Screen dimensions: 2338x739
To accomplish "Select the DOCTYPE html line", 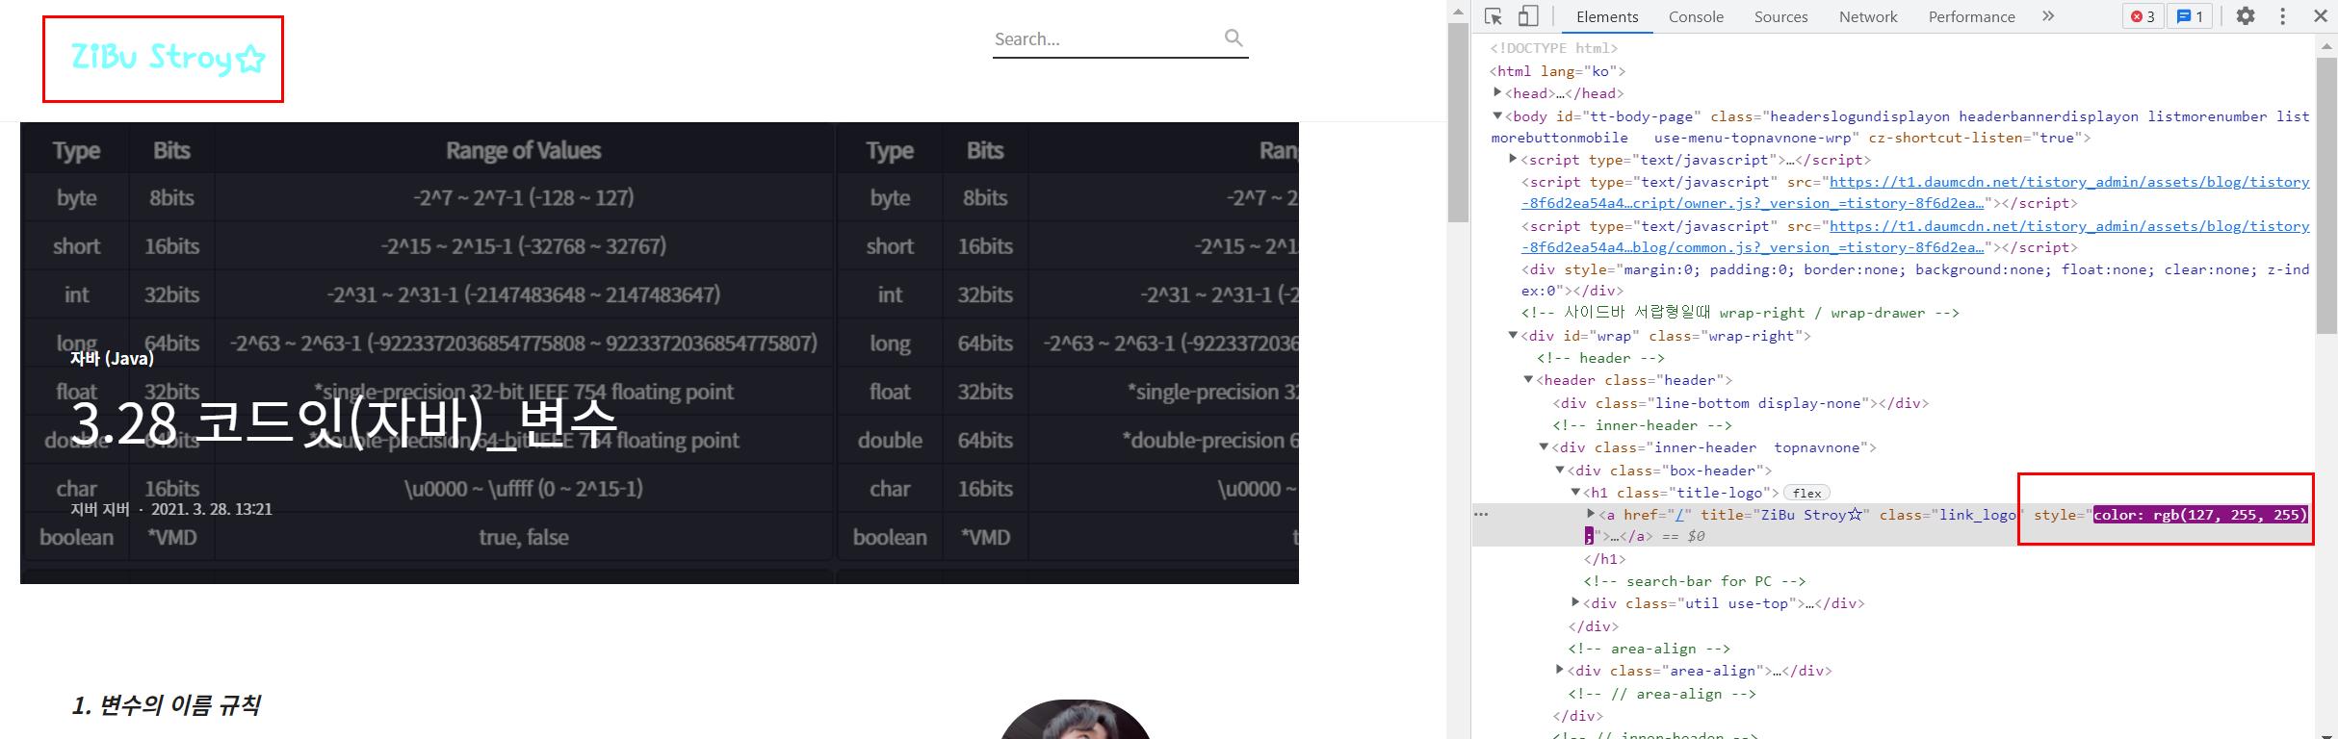I will (x=1553, y=48).
